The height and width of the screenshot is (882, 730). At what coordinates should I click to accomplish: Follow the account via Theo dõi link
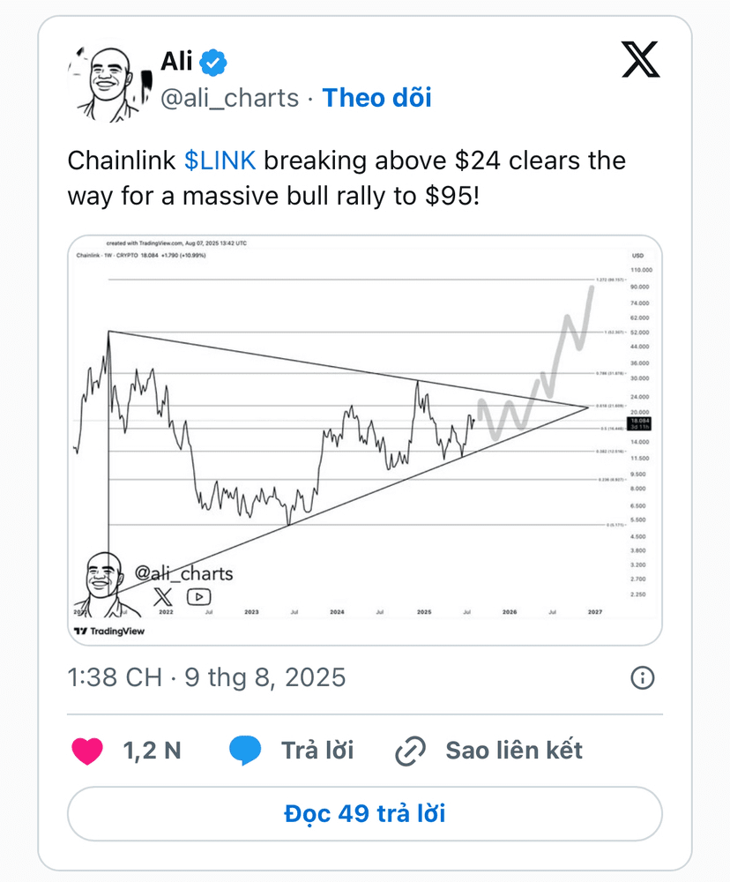[x=376, y=98]
